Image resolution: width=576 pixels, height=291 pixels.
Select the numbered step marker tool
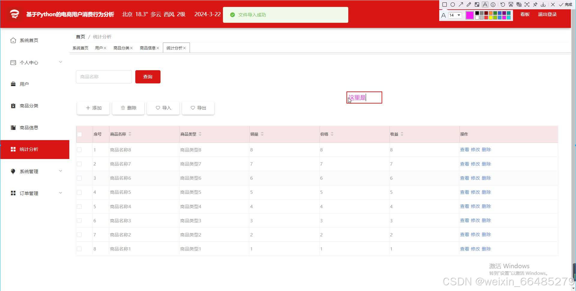coord(493,4)
